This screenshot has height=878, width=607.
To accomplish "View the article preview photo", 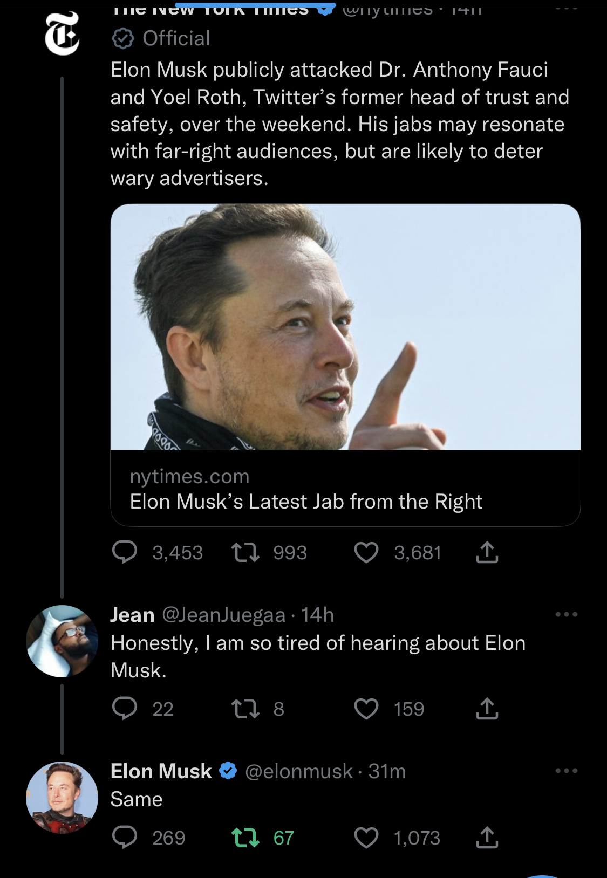I will coord(345,327).
